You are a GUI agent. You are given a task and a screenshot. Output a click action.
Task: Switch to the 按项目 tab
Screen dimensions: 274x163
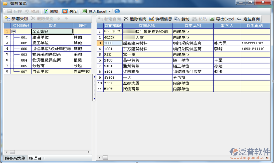click(35, 158)
